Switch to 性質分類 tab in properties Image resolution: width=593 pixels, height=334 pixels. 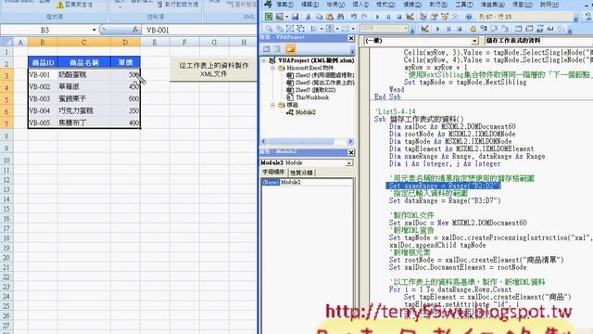[x=301, y=173]
